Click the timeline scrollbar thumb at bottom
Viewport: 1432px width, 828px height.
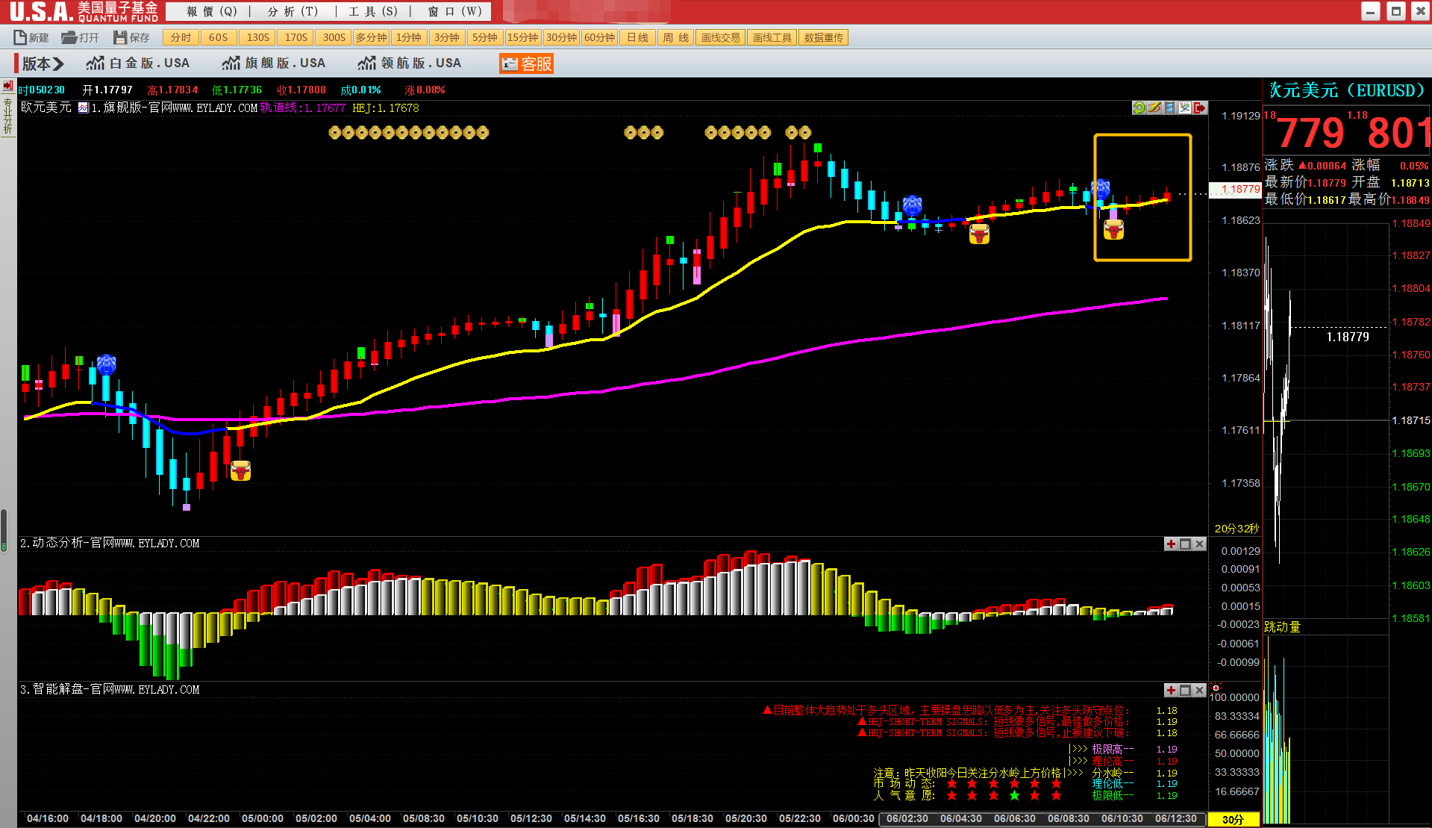[x=1042, y=819]
